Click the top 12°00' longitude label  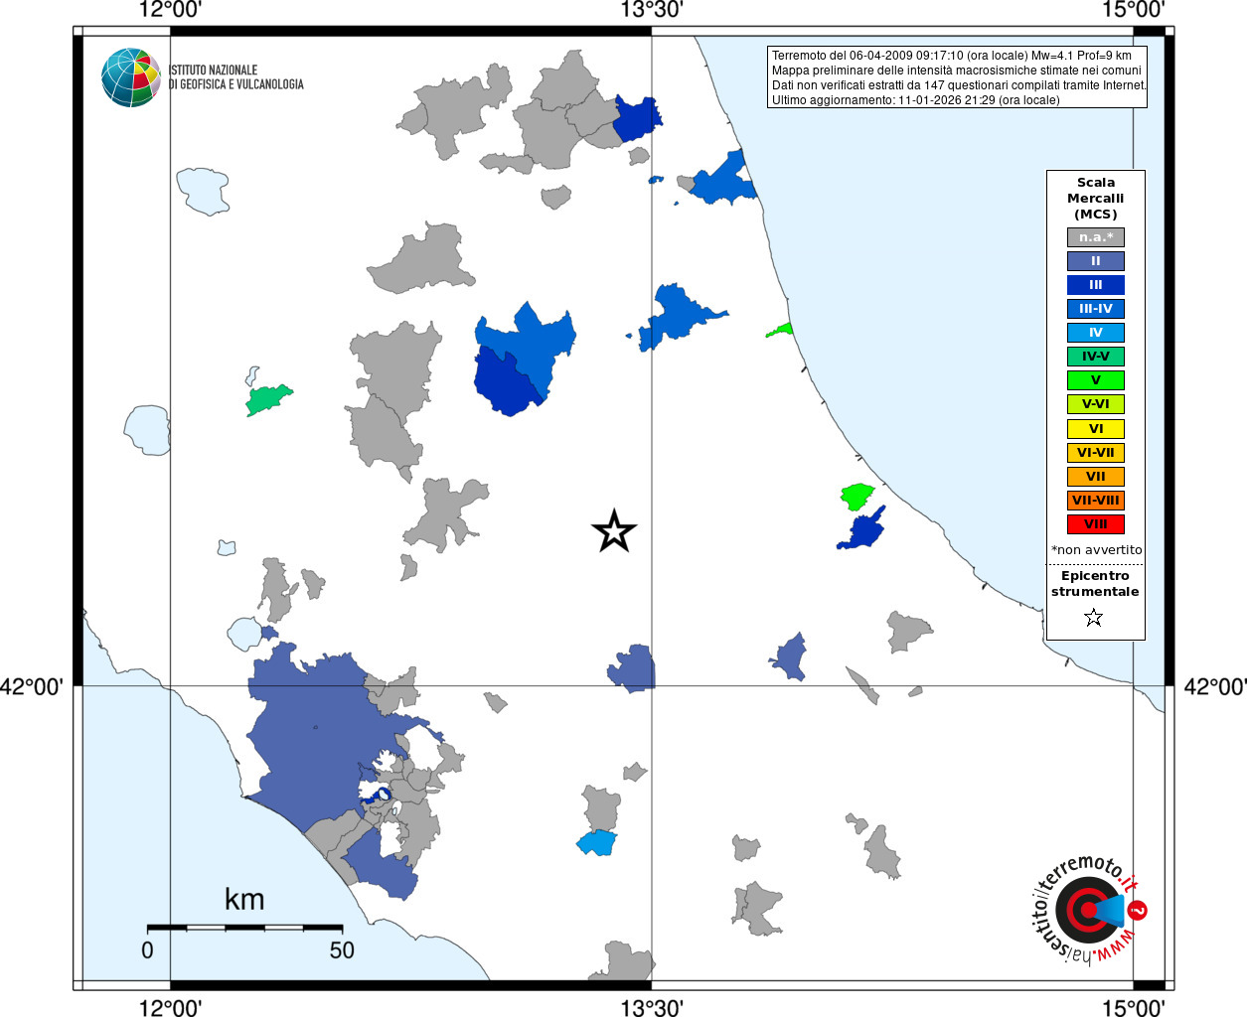tap(170, 11)
